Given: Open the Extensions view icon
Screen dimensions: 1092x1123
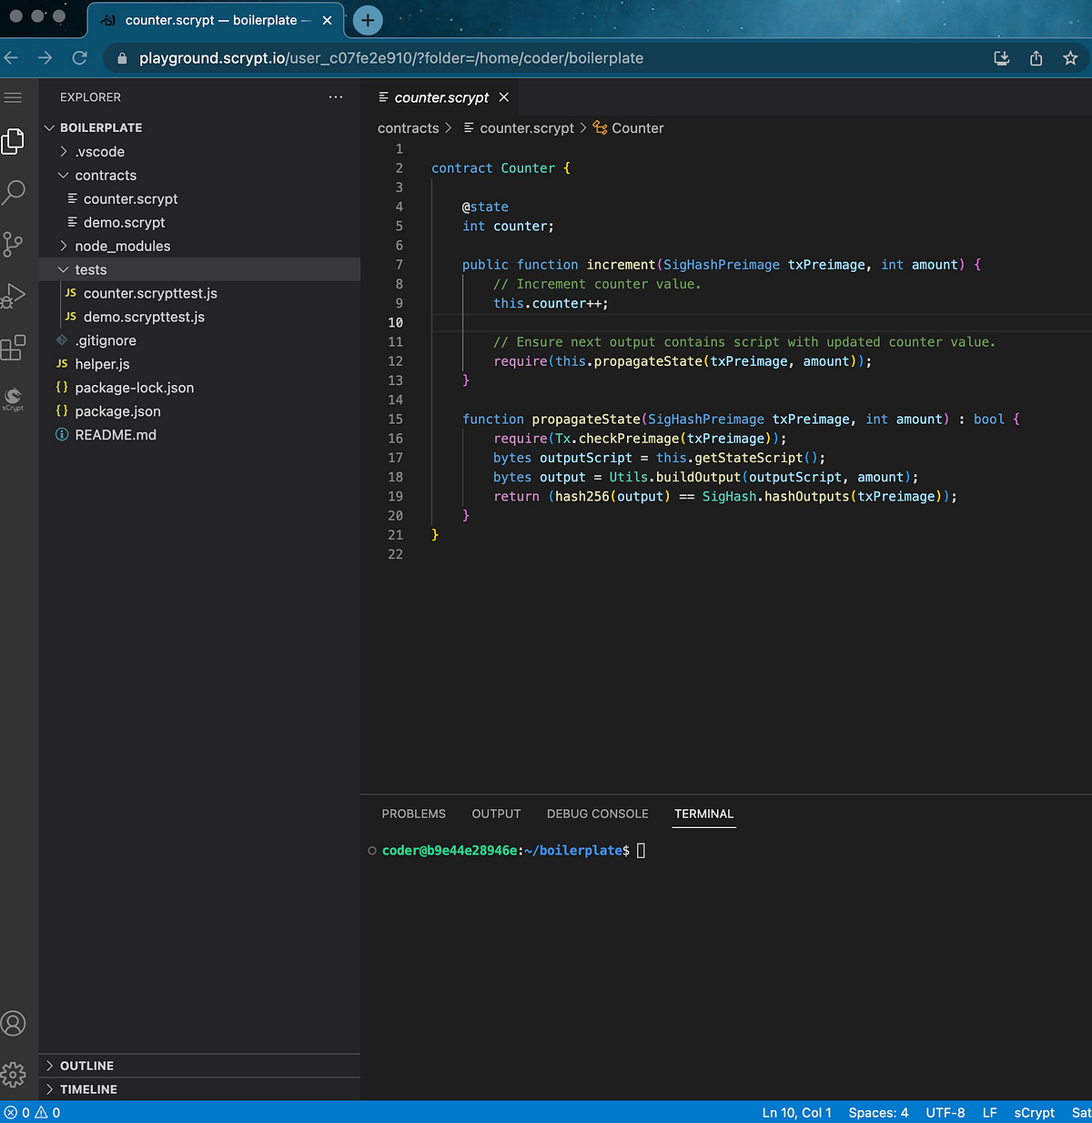Looking at the screenshot, I should pyautogui.click(x=14, y=348).
